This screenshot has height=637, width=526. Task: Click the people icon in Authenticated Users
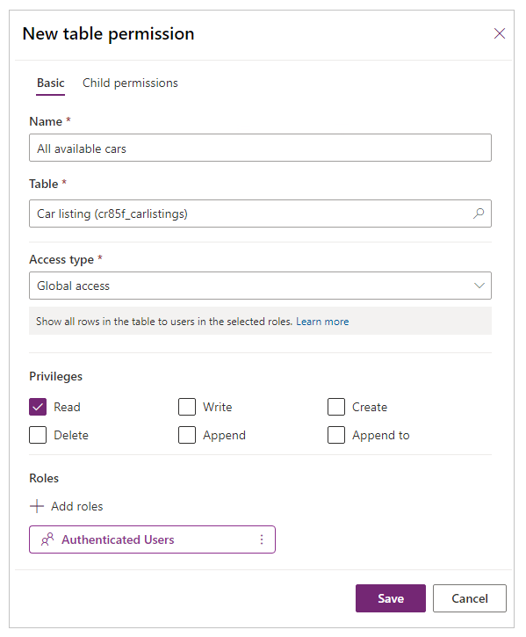(x=47, y=539)
